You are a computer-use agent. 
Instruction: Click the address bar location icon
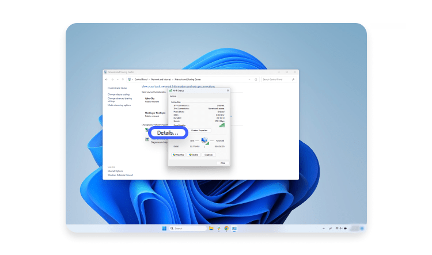[130, 79]
